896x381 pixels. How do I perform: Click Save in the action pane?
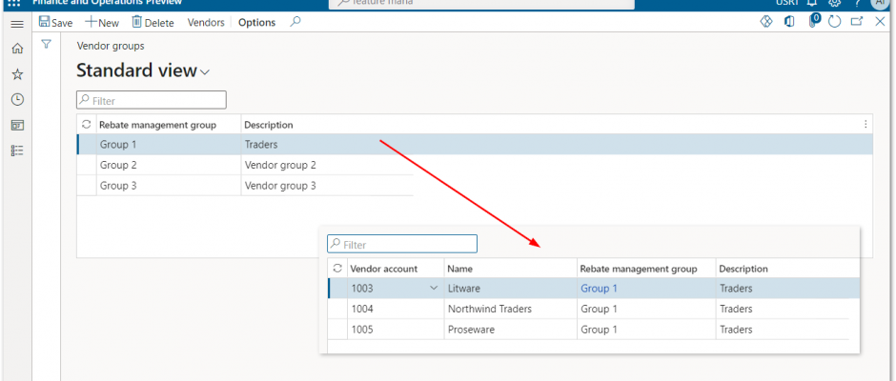(55, 22)
